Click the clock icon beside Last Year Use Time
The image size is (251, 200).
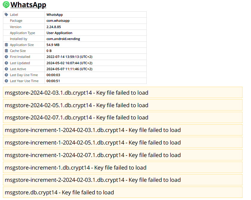tap(7, 81)
